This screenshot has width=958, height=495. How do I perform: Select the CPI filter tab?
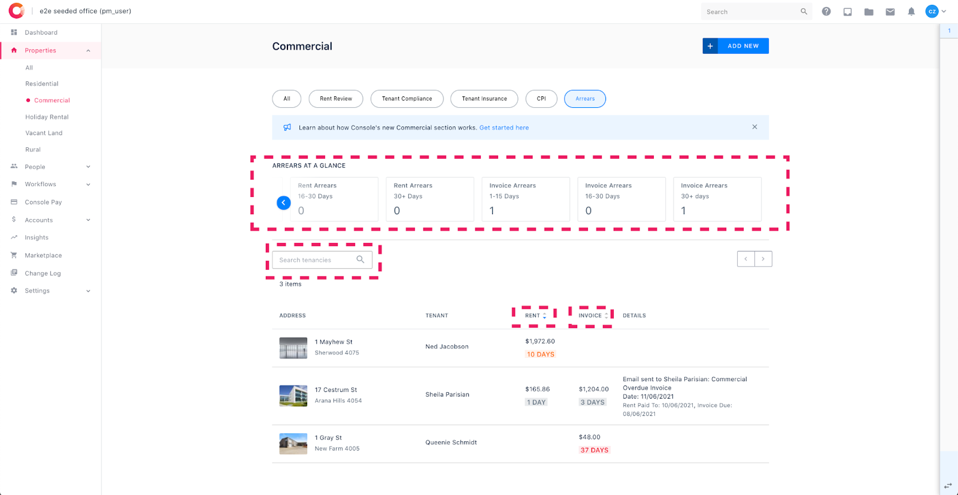pos(541,99)
